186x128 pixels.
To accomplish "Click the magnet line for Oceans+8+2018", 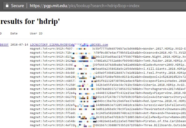I will click(108, 53).
